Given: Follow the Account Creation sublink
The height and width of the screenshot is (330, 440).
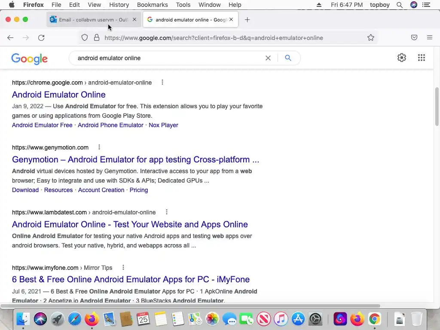Looking at the screenshot, I should point(101,190).
